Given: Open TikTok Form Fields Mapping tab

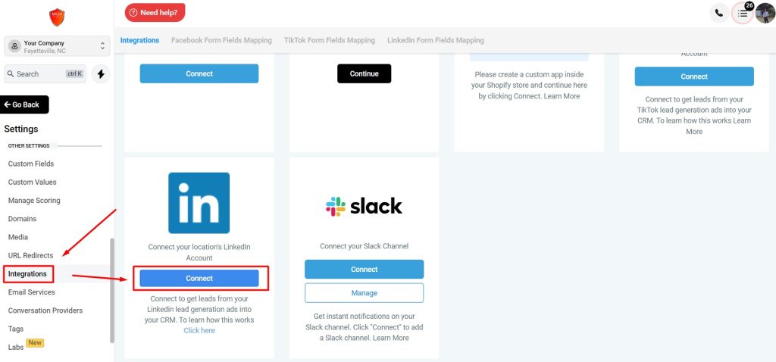Looking at the screenshot, I should click(x=330, y=40).
